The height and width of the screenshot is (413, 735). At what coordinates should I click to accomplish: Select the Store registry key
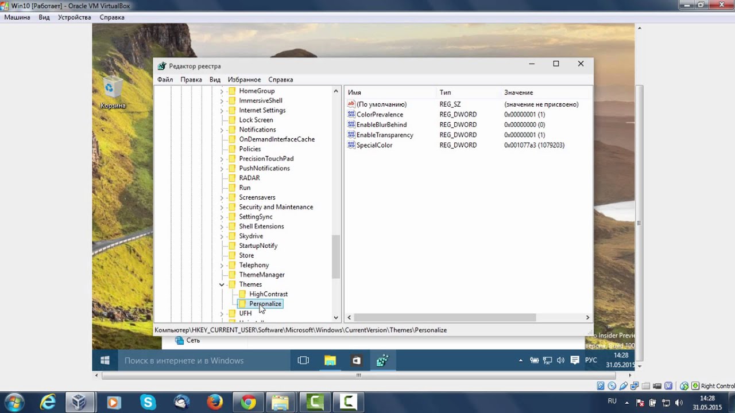point(246,255)
